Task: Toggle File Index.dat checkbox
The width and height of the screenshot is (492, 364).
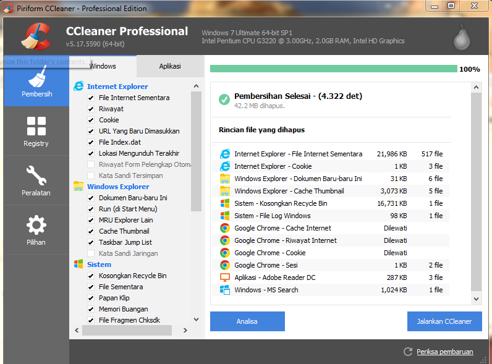Action: 91,143
